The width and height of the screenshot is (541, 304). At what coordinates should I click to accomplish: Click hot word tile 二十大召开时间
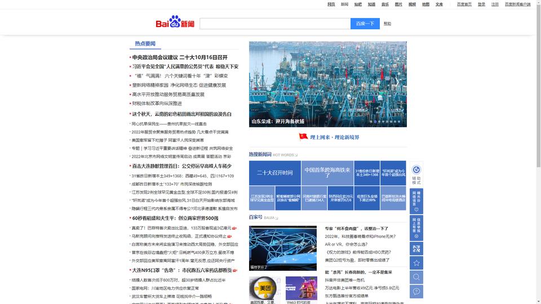pyautogui.click(x=275, y=173)
